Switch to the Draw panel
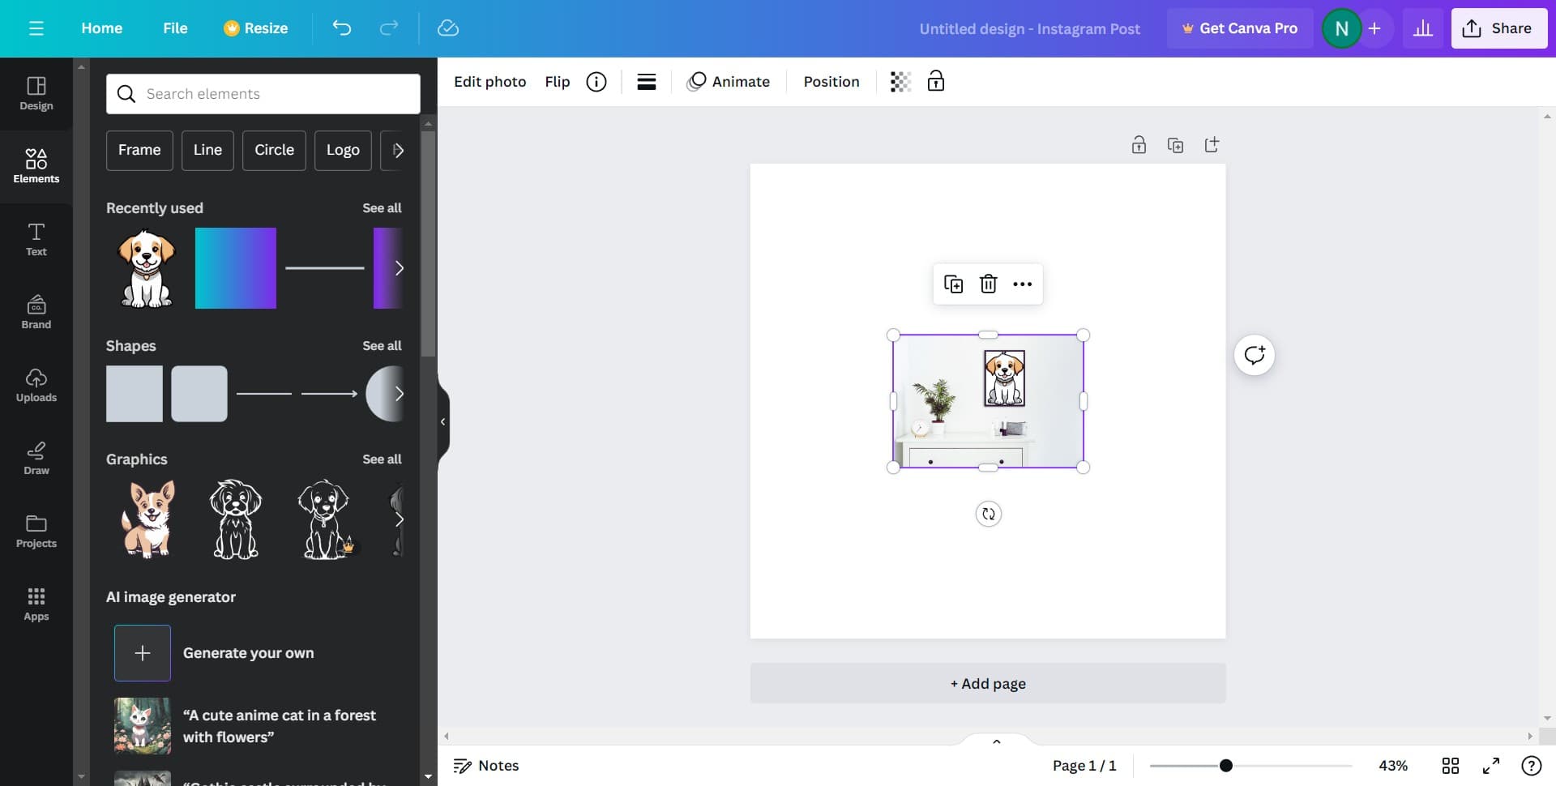Image resolution: width=1556 pixels, height=786 pixels. 36,457
